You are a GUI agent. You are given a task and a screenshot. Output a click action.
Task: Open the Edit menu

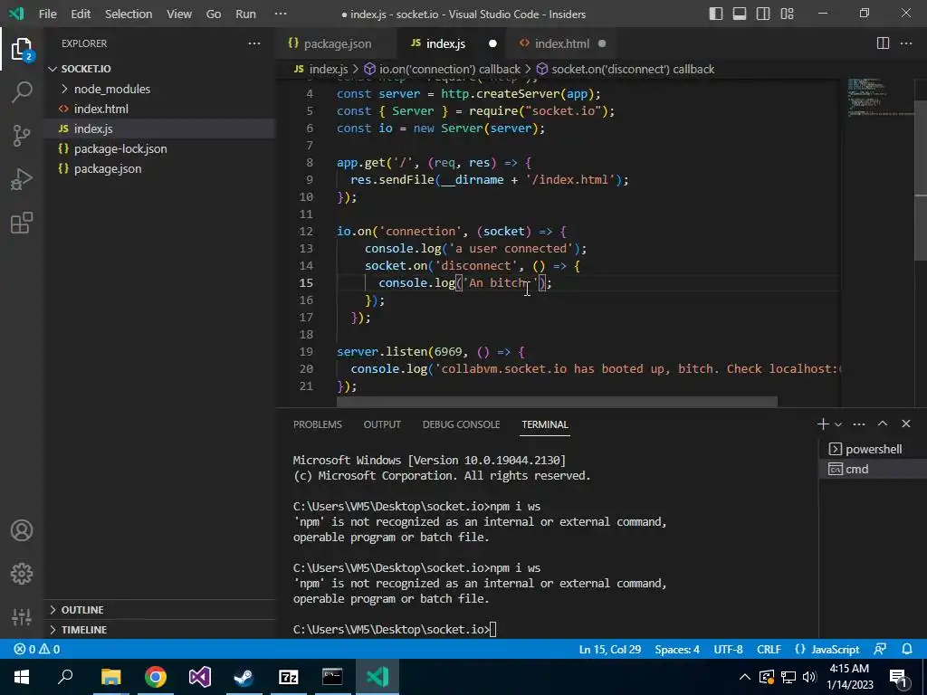(x=81, y=14)
